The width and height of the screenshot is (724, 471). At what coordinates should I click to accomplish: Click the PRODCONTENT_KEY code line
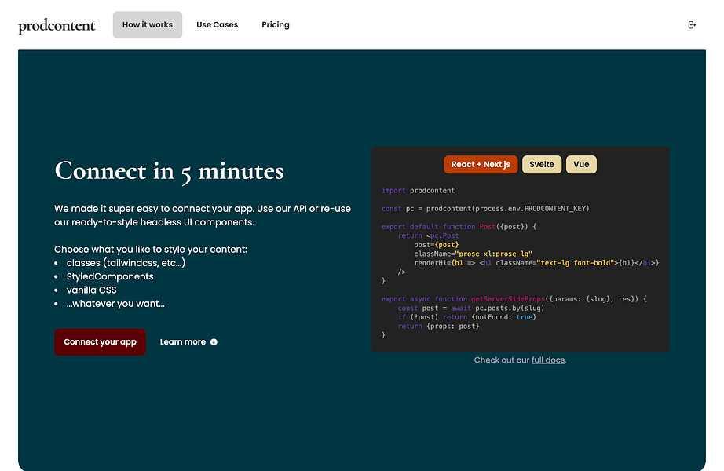[x=485, y=209]
